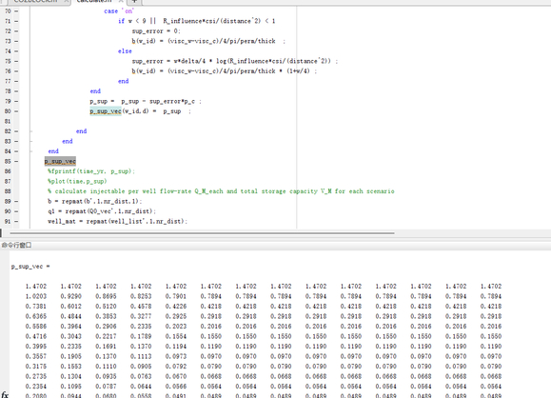Collapse code fold marker on line 83
The height and width of the screenshot is (398, 551).
(31, 141)
